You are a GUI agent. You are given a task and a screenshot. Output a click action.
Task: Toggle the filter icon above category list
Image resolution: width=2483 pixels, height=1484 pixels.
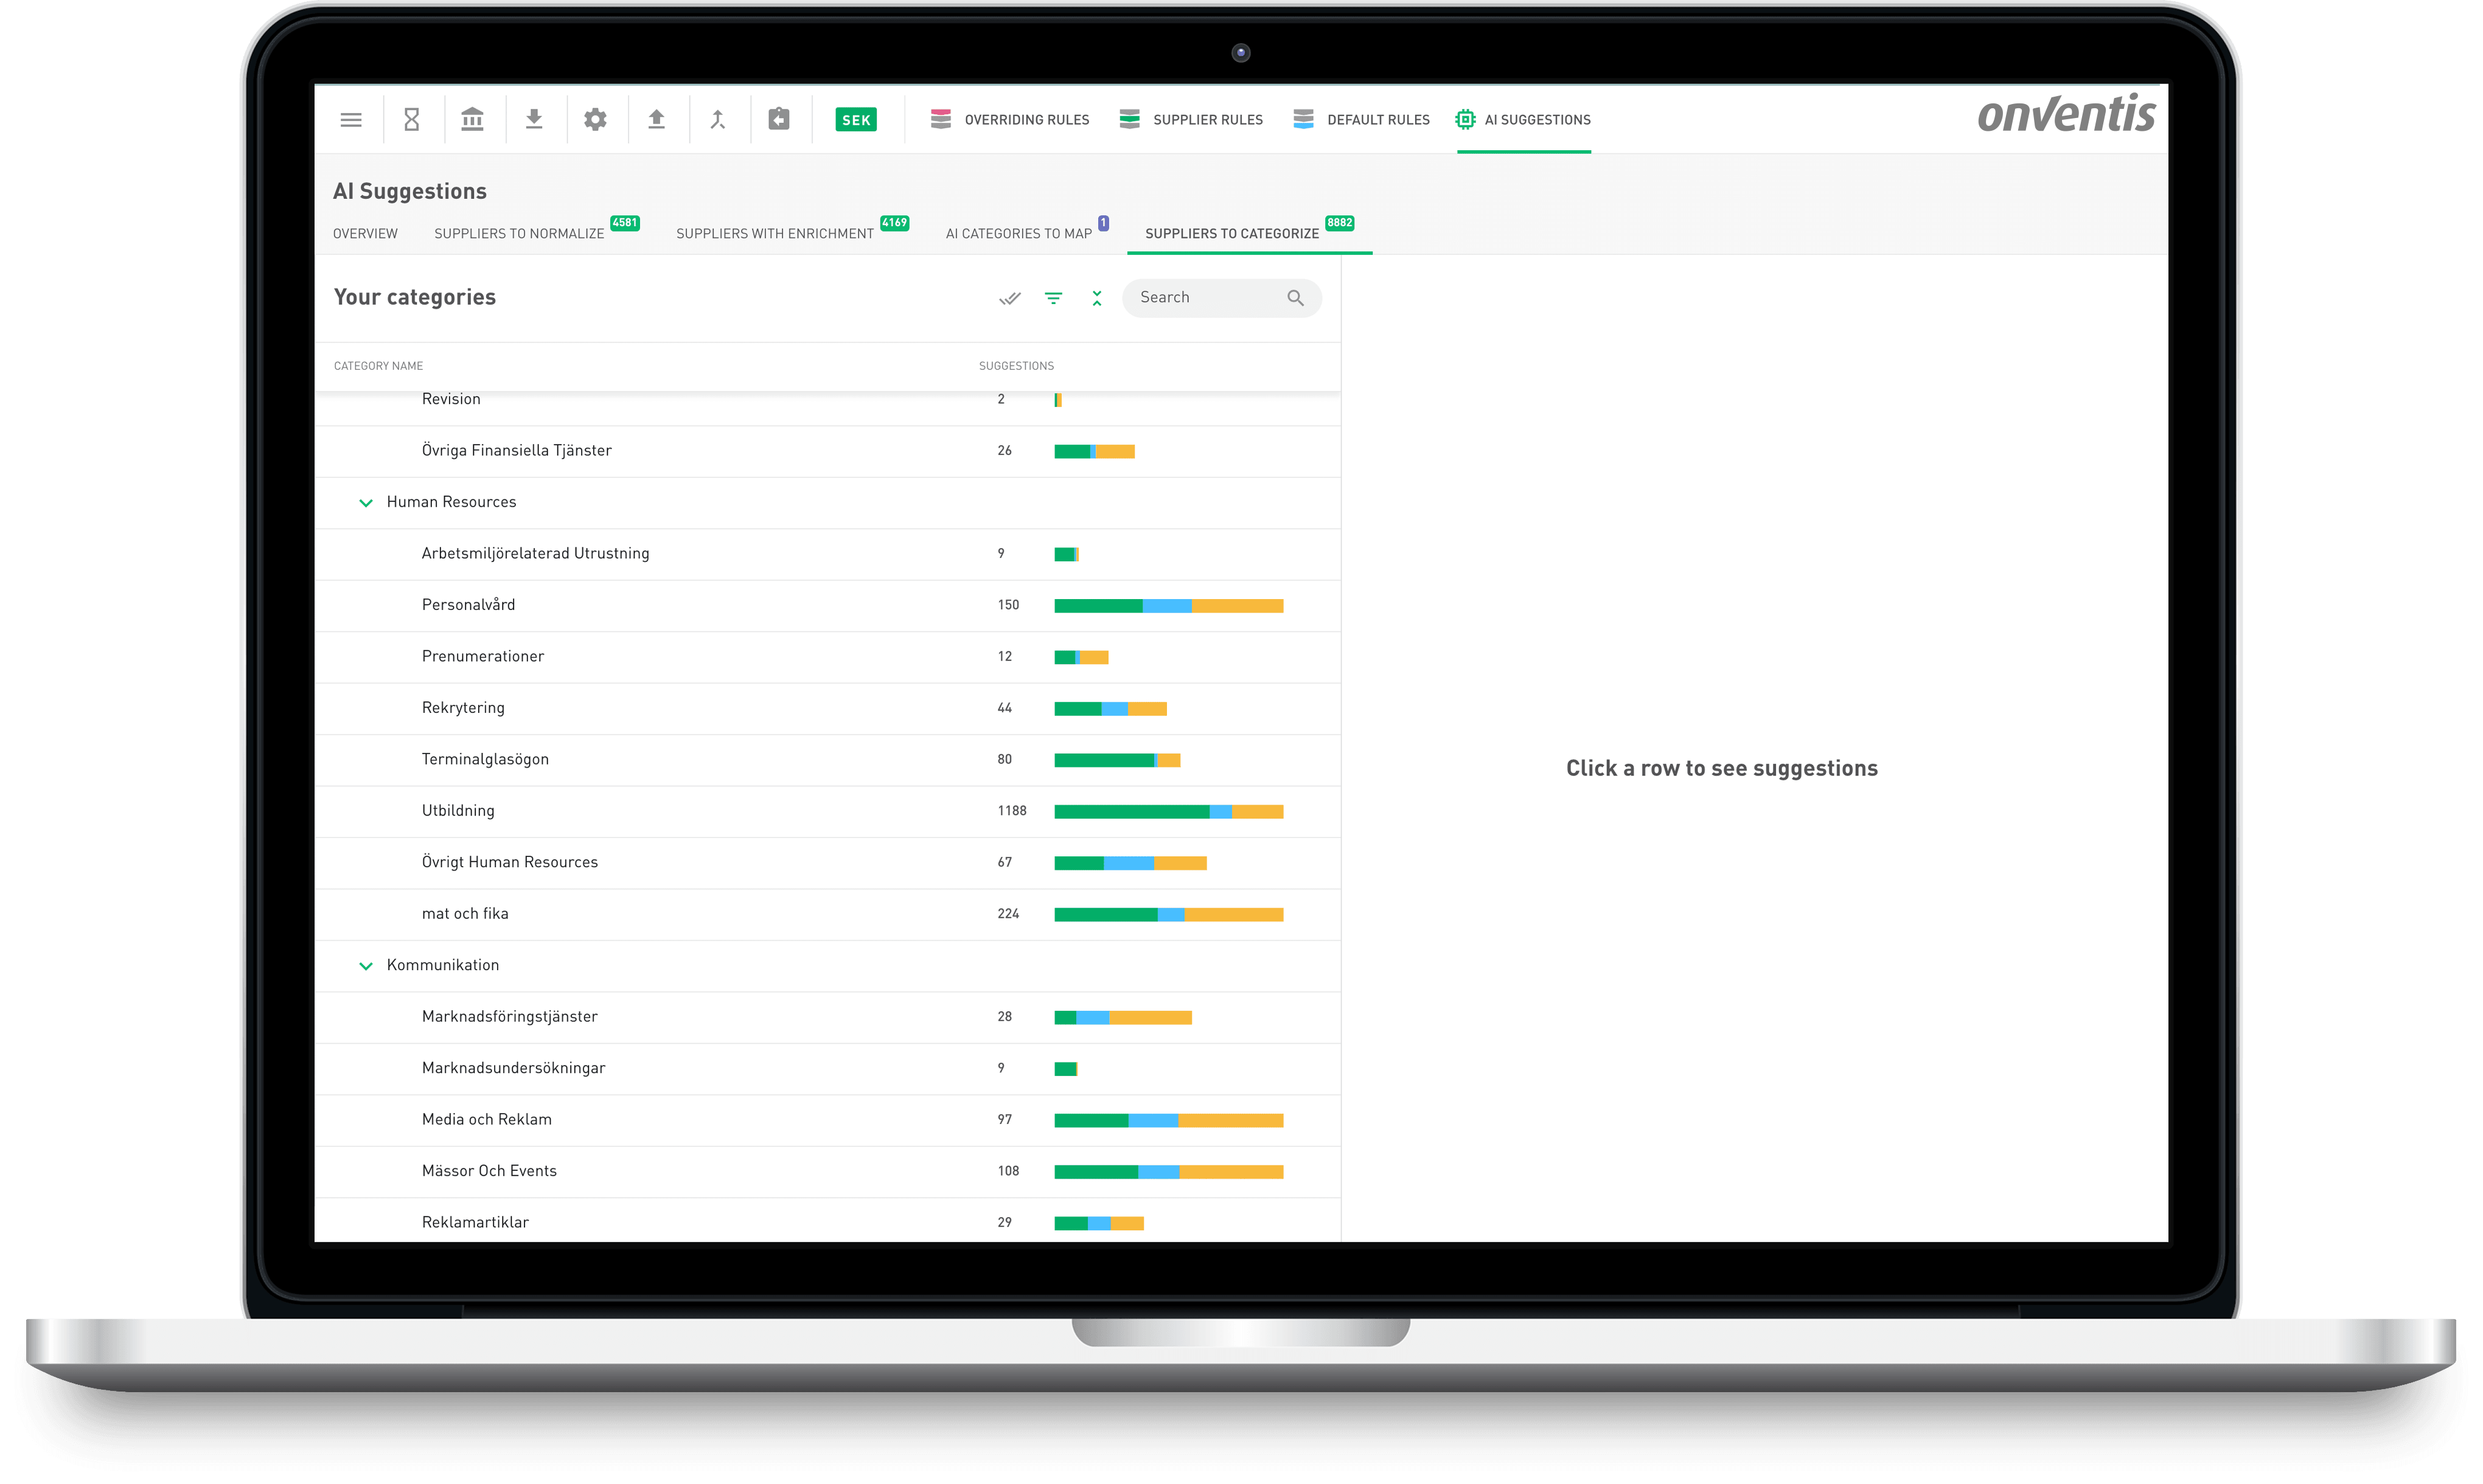pyautogui.click(x=1053, y=298)
